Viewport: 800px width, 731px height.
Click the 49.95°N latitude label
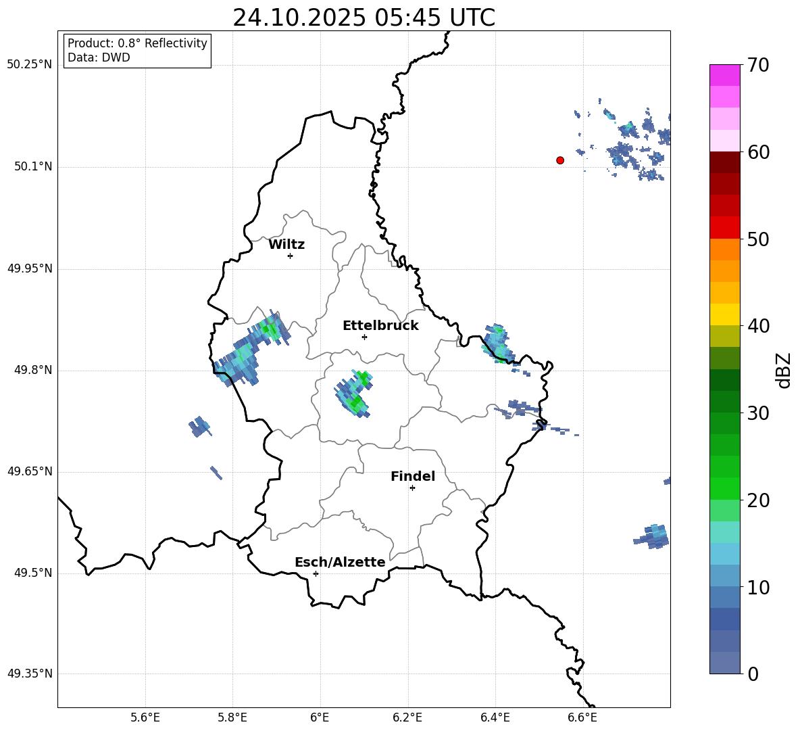(x=30, y=268)
